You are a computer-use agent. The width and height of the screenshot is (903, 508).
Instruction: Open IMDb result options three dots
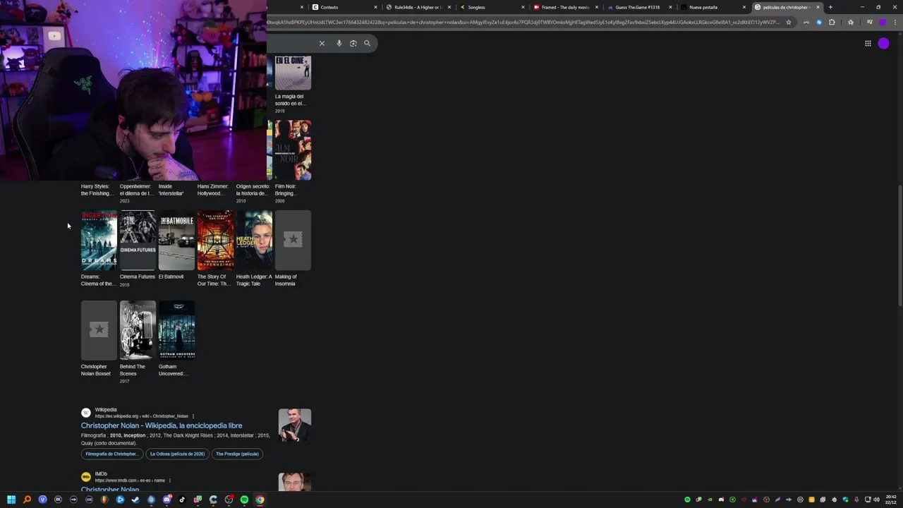point(169,480)
